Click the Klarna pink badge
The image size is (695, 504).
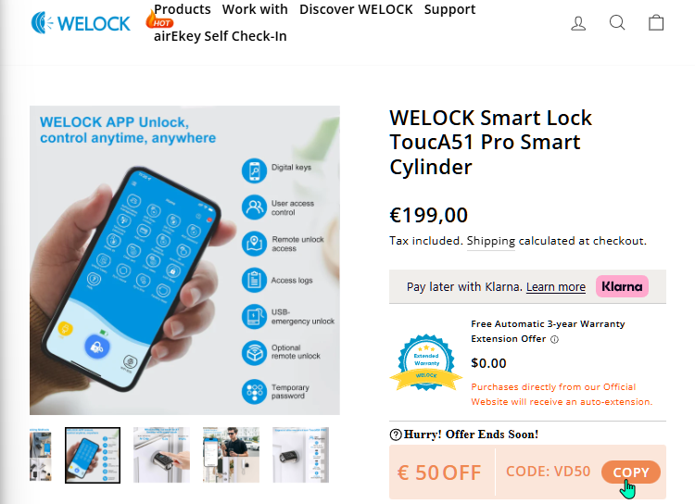point(622,286)
